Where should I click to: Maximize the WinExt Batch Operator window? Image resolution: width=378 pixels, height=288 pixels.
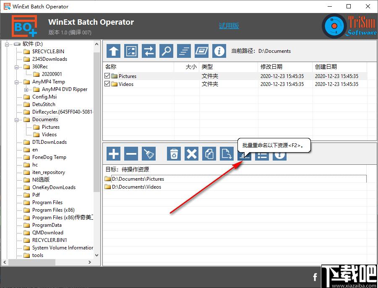(x=349, y=7)
